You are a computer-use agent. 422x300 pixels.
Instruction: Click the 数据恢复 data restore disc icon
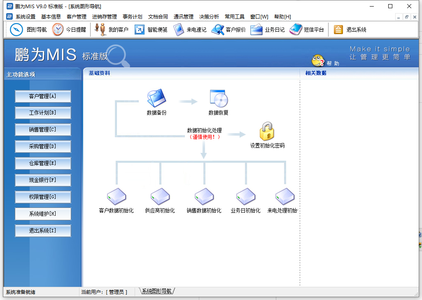(x=218, y=99)
